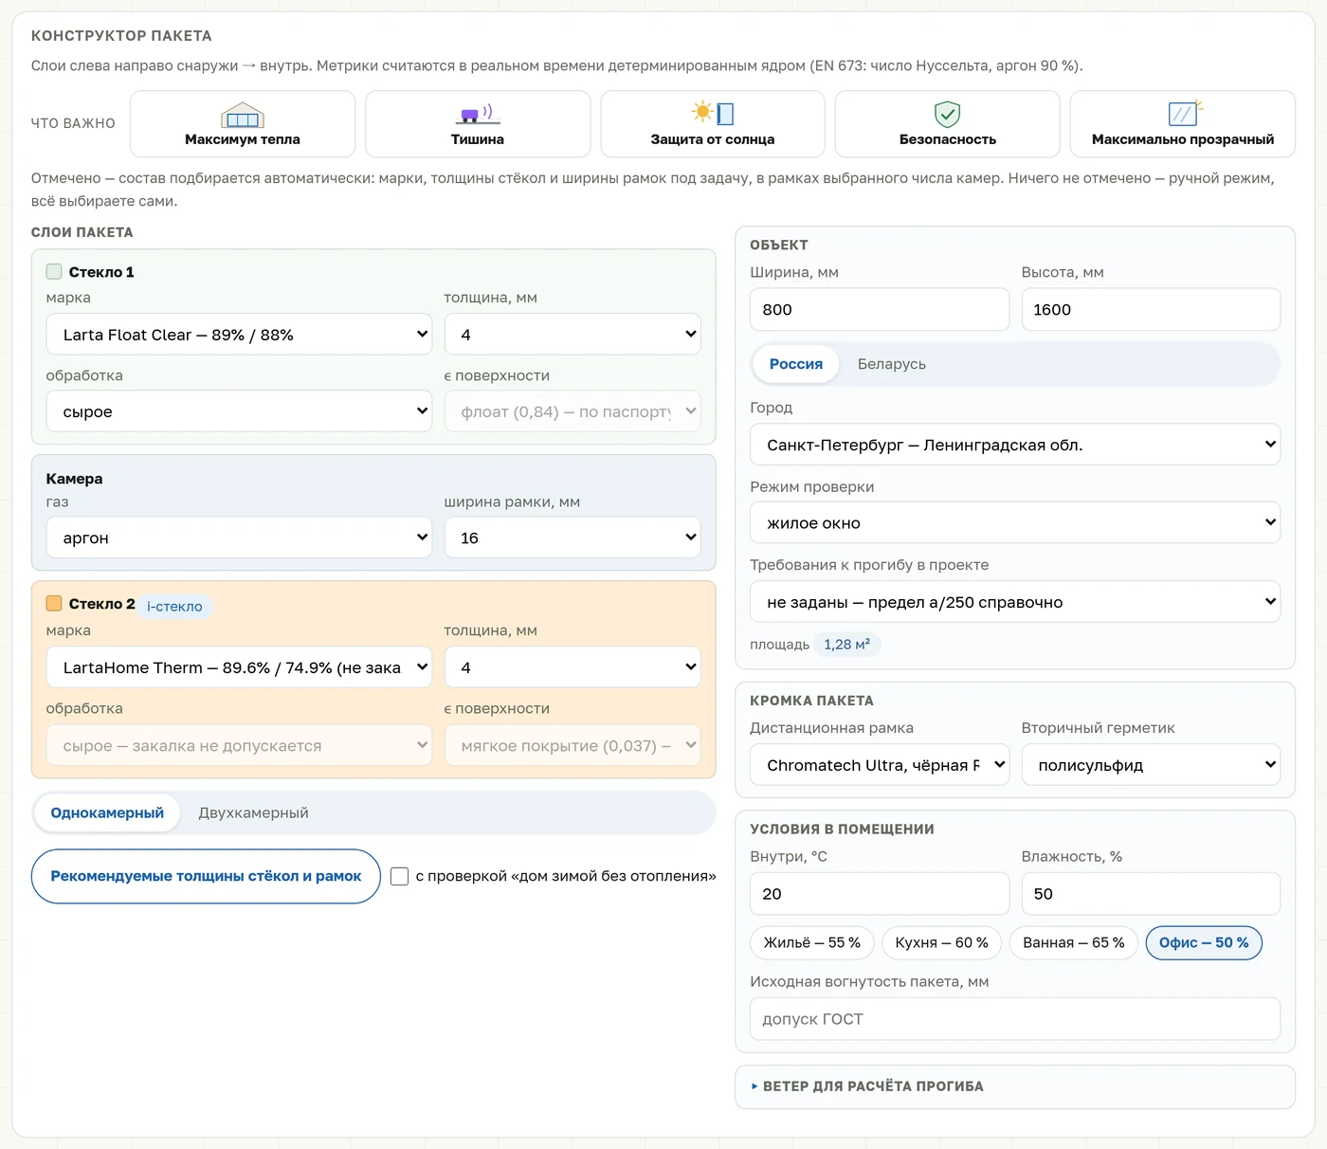The image size is (1327, 1149).
Task: Click the sun icon for Защита от солнца
Action: click(x=713, y=114)
